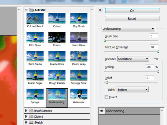
Task: Click the Scaling percent value field
Action: (150, 67)
